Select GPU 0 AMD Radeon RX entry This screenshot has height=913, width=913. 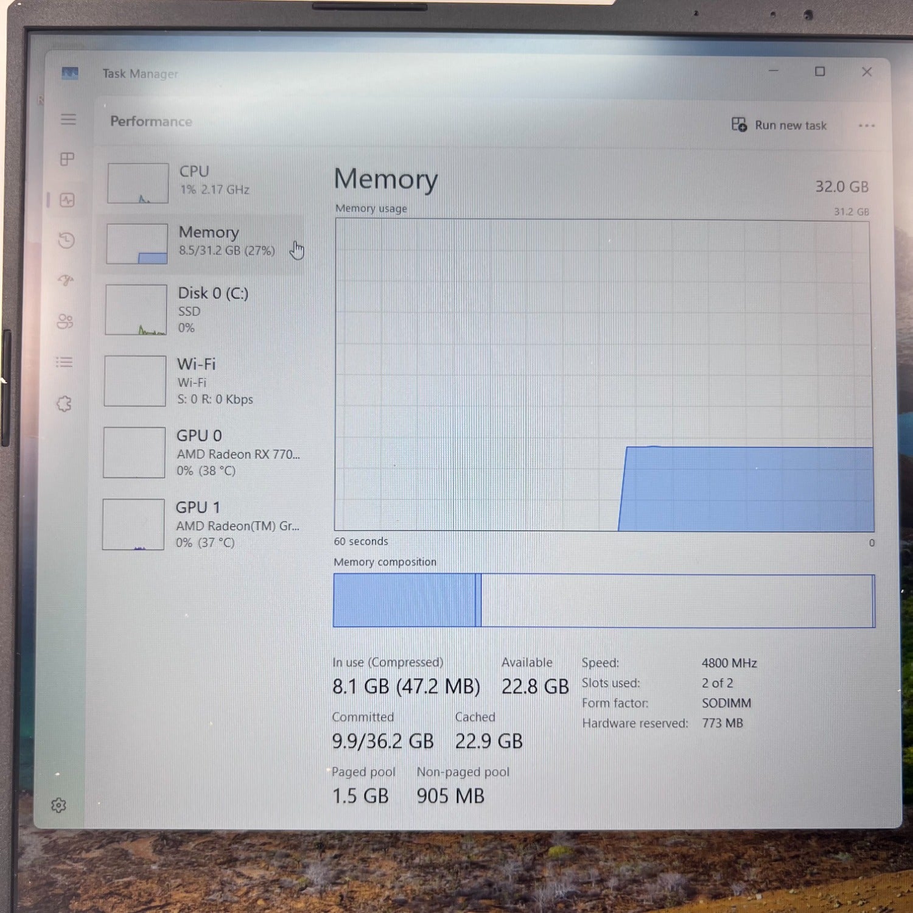[200, 452]
